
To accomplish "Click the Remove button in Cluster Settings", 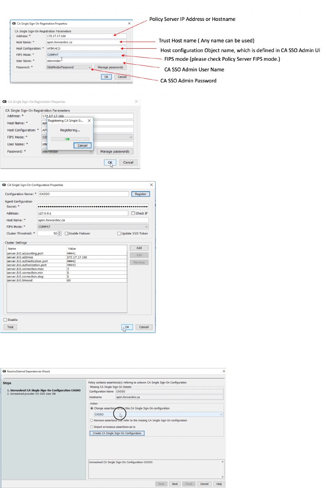I will click(x=139, y=262).
